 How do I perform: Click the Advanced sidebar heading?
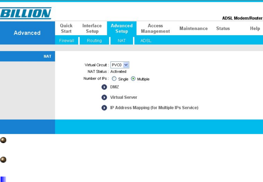tap(27, 33)
